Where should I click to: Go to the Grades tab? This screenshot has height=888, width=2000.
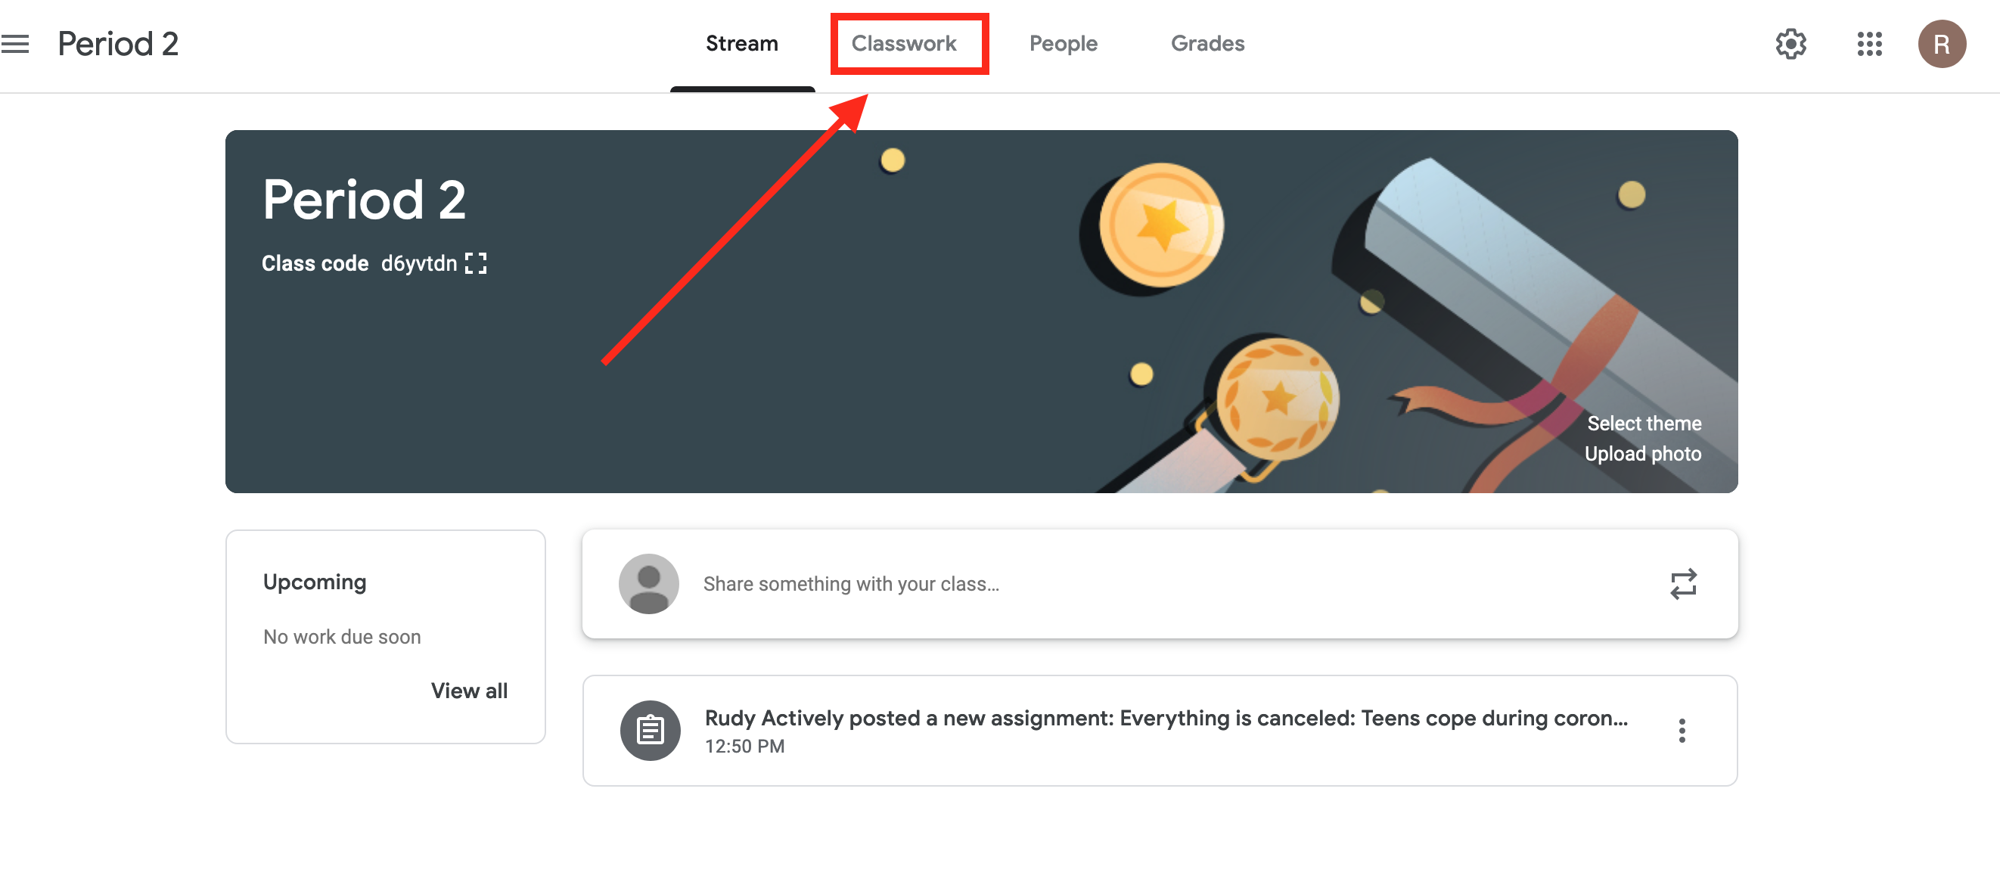1207,43
